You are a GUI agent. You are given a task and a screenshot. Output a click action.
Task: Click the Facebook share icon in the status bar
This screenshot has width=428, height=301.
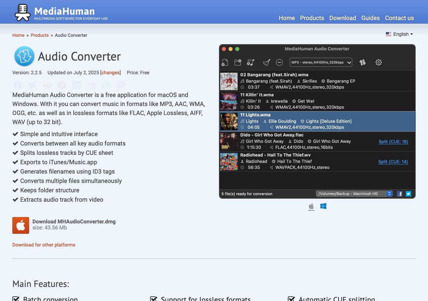400,194
